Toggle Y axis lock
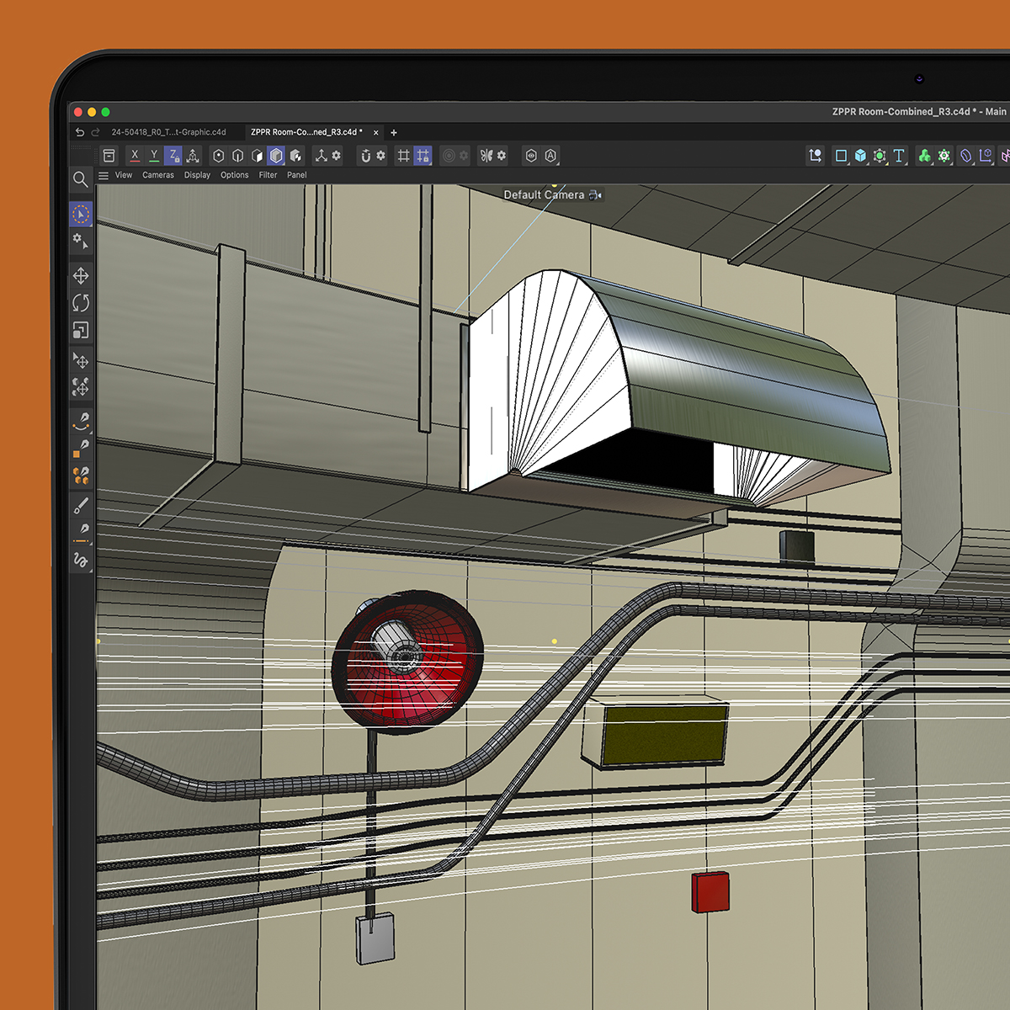 coord(154,156)
